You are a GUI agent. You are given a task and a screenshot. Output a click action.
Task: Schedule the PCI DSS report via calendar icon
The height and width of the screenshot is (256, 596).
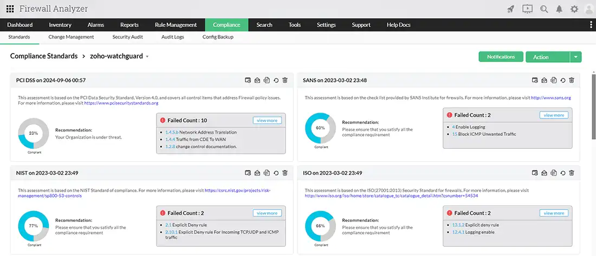[248, 80]
